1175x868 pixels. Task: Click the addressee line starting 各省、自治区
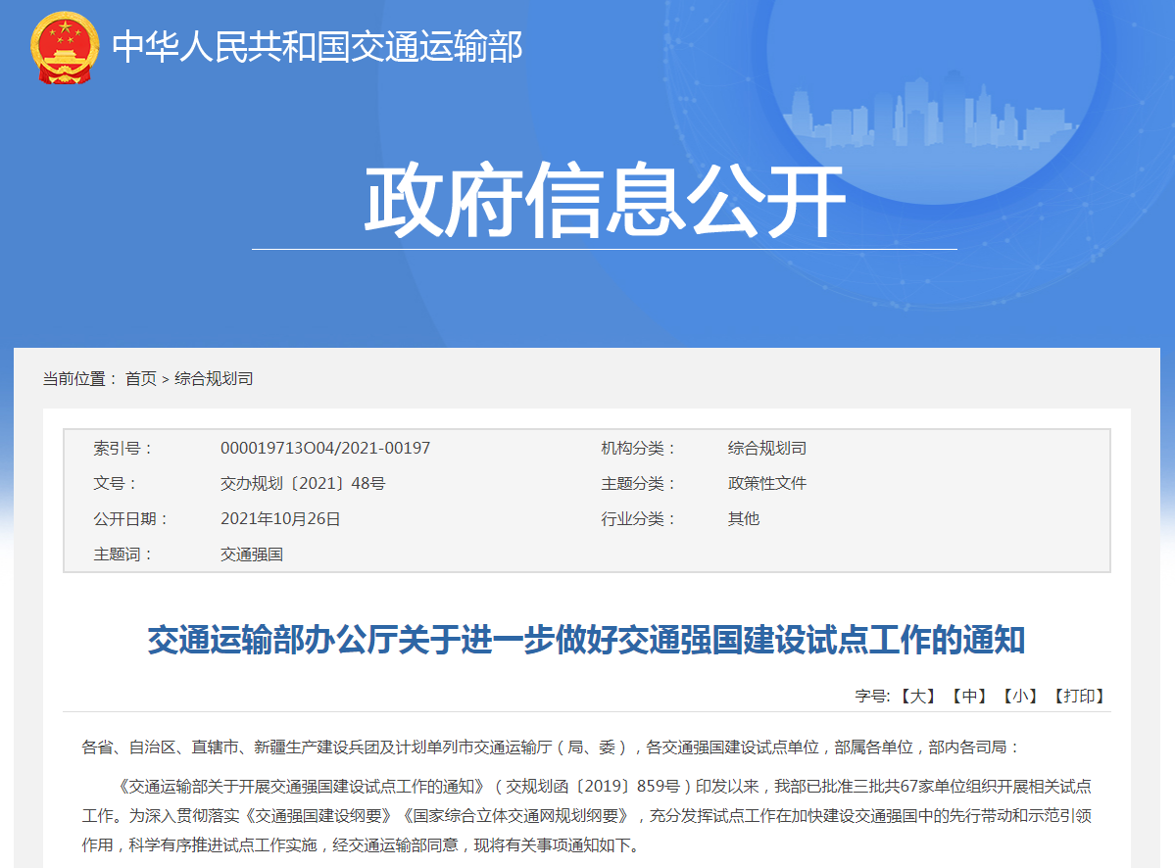coord(551,747)
